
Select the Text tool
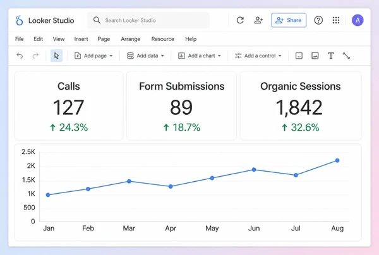pos(331,56)
